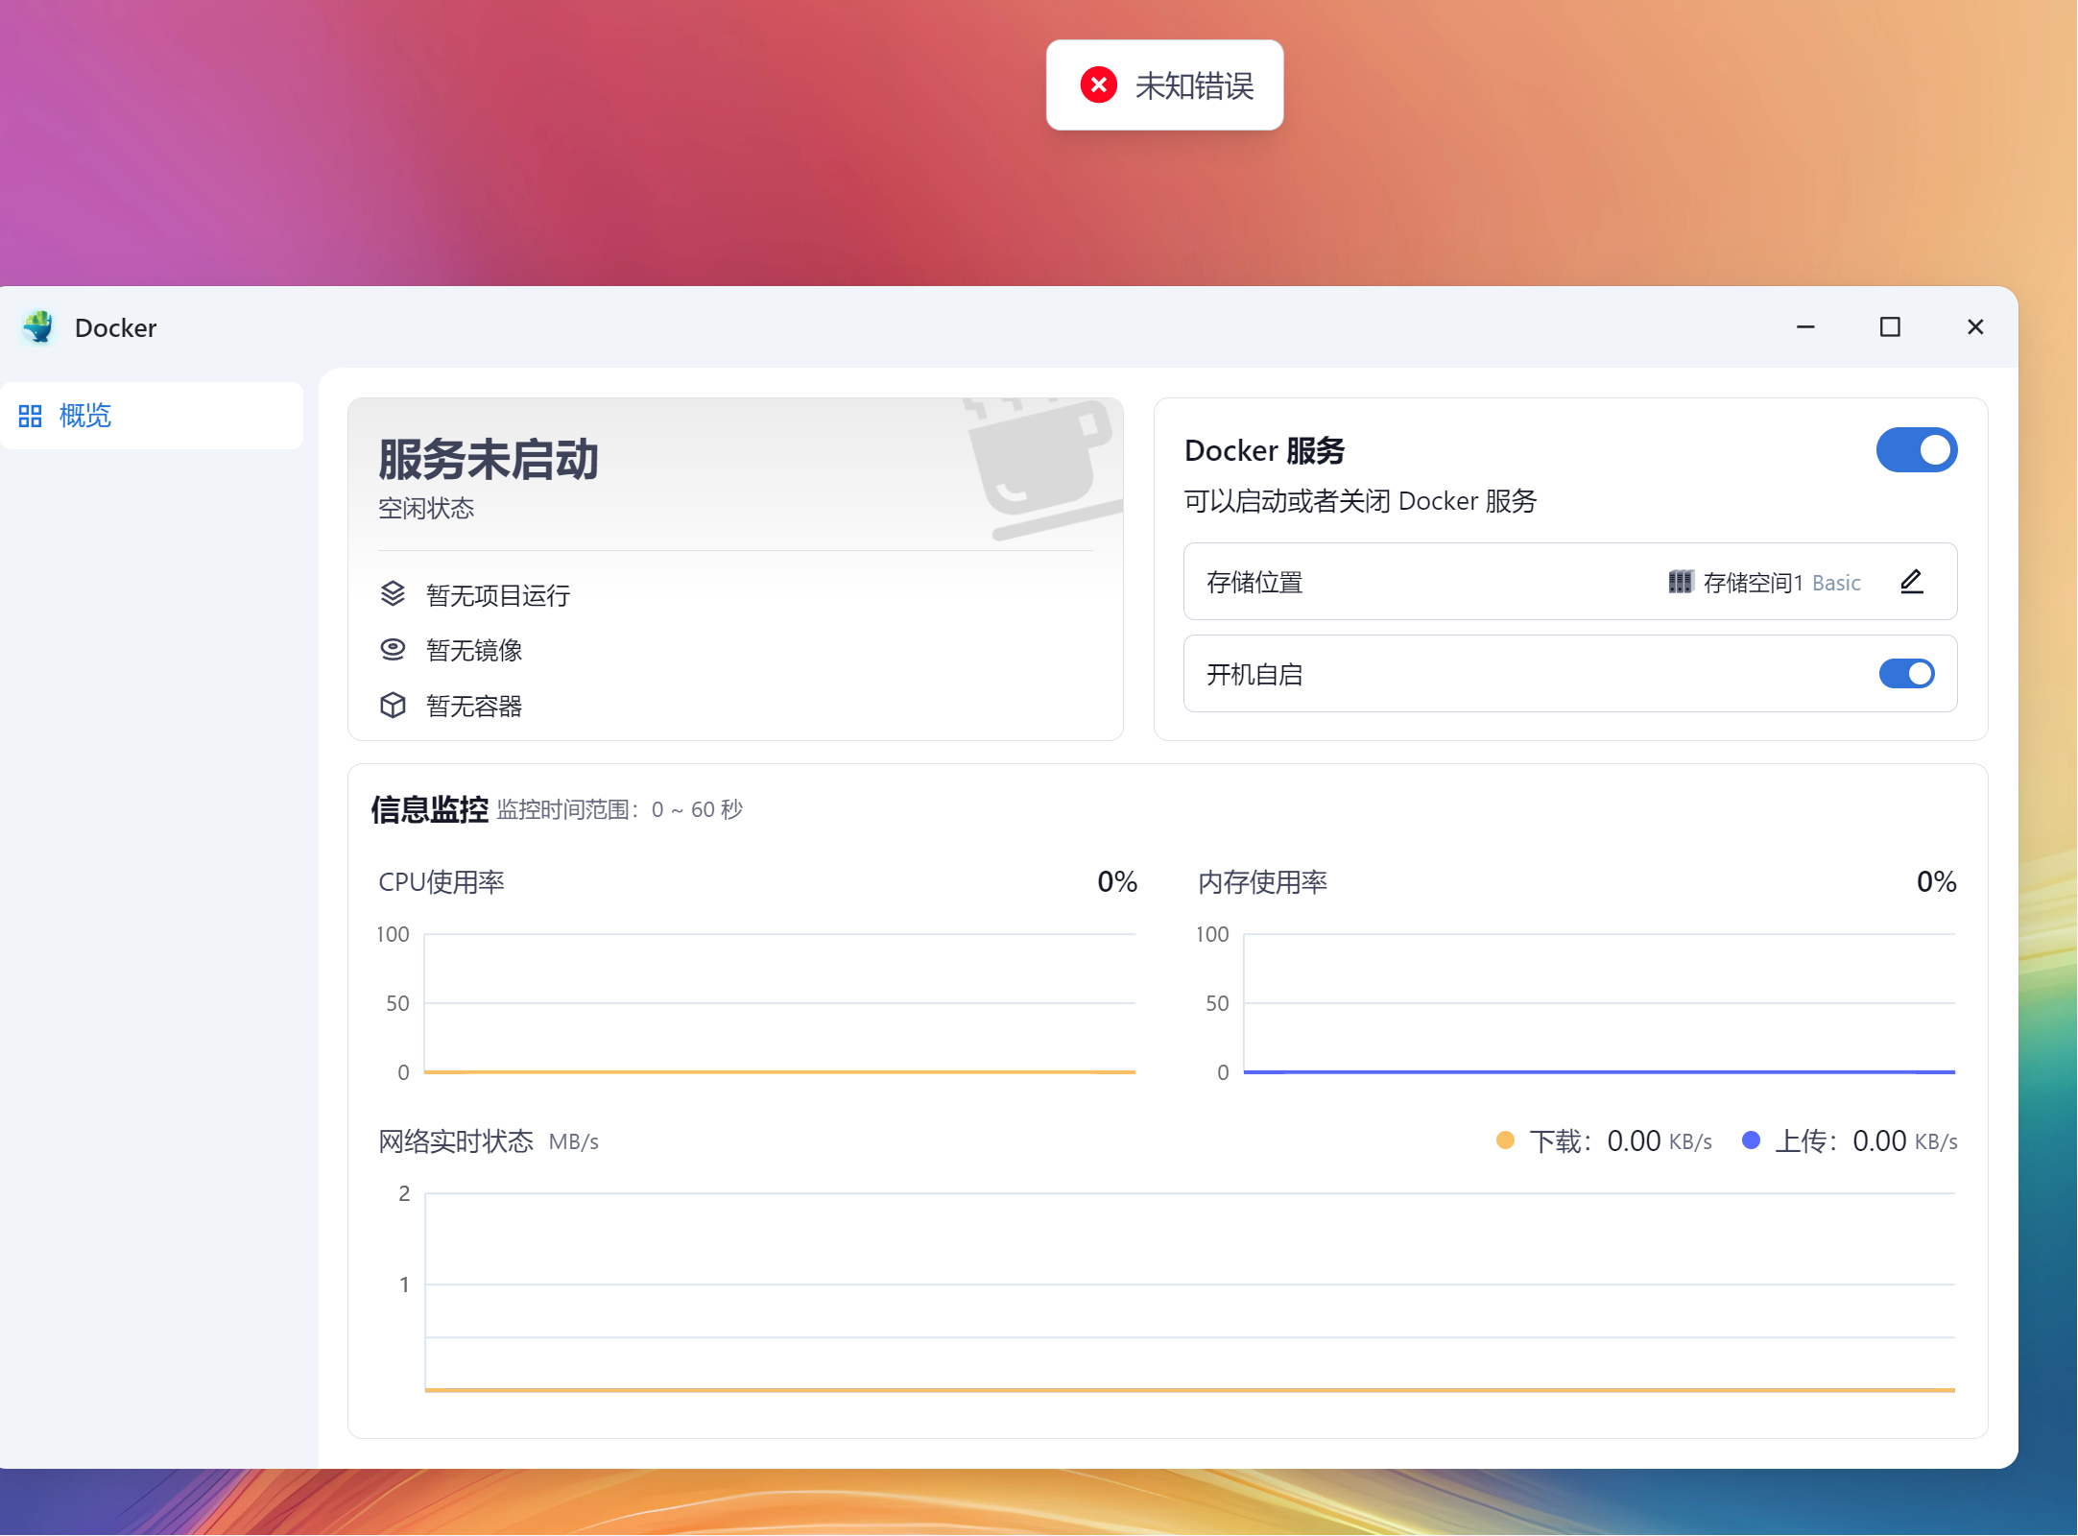
Task: Click the layers icon beside 暂无项目运行
Action: tap(393, 594)
